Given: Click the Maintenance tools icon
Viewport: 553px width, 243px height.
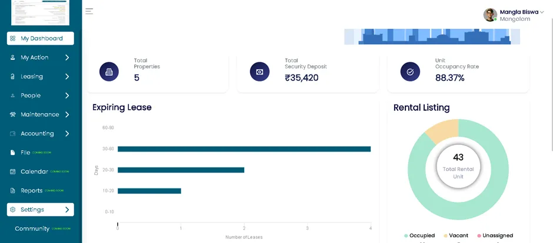Looking at the screenshot, I should (x=13, y=114).
